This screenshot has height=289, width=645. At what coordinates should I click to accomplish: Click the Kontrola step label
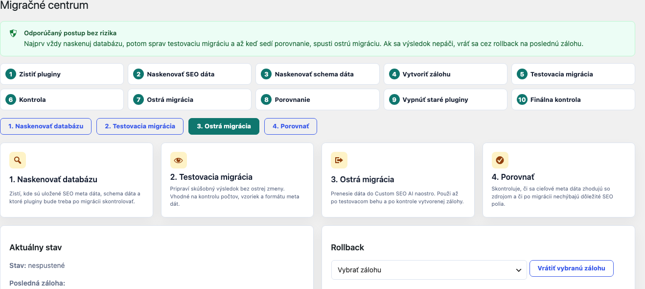pos(32,99)
